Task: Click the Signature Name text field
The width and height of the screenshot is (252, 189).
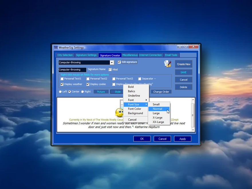Action: tap(72, 70)
